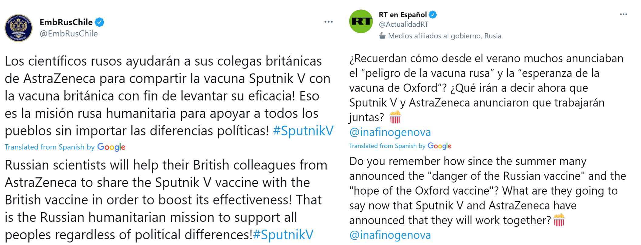
Task: Click the @EmbRusChile handle
Action: pos(69,34)
